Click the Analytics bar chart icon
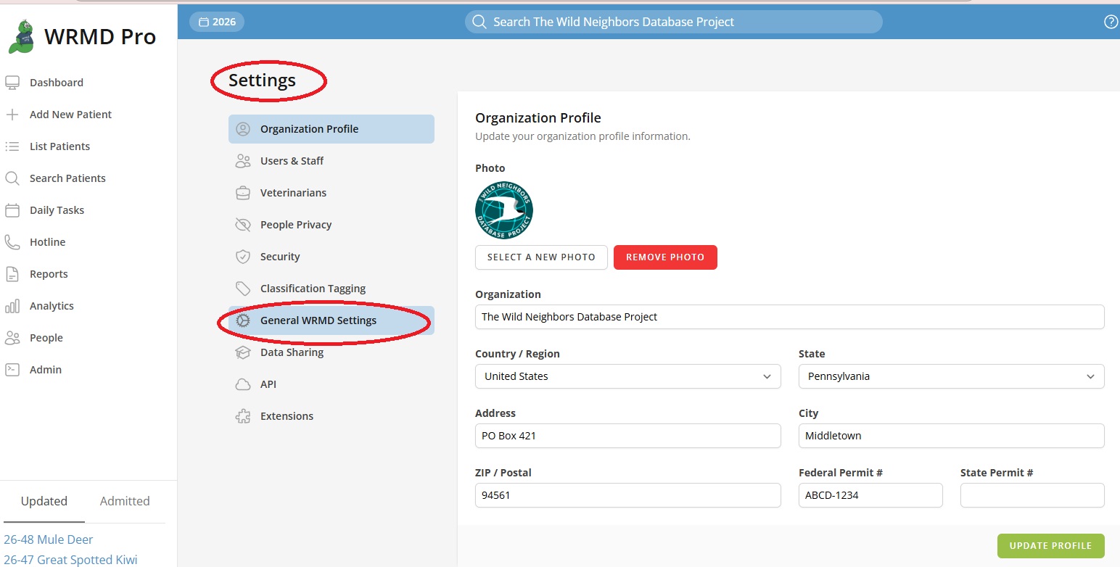1120x567 pixels. [12, 306]
